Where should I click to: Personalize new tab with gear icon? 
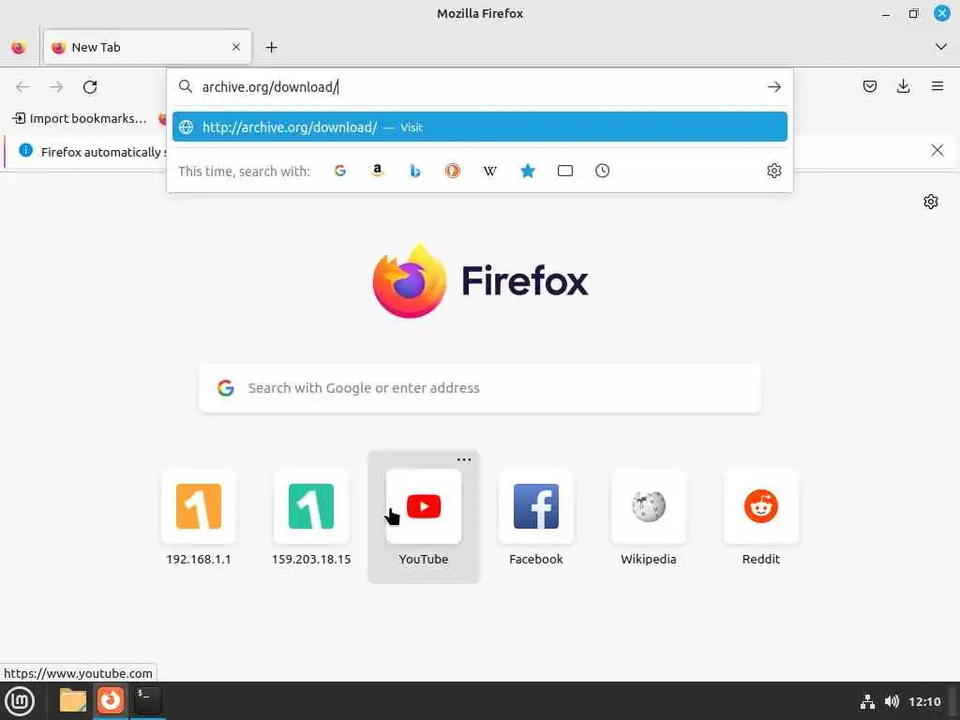point(931,202)
